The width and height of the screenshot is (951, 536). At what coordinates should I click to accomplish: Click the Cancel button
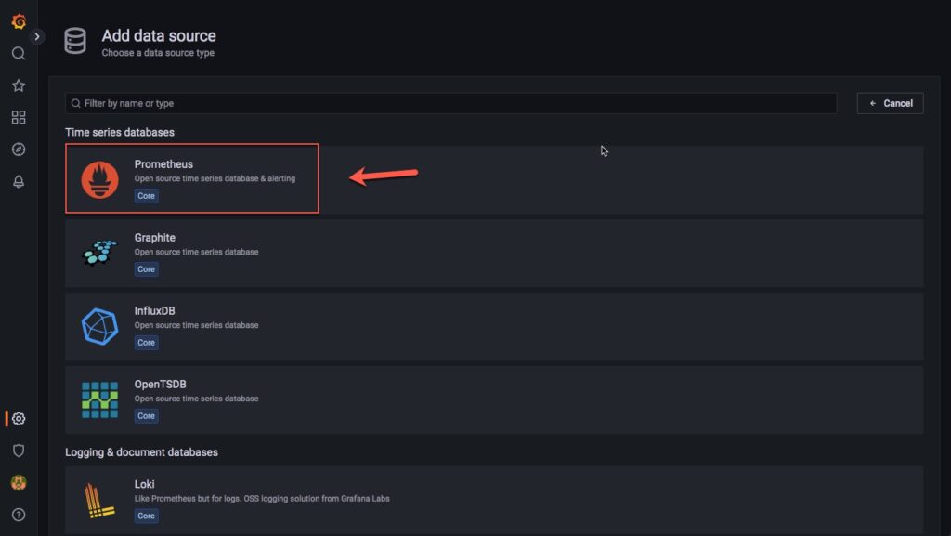[890, 103]
